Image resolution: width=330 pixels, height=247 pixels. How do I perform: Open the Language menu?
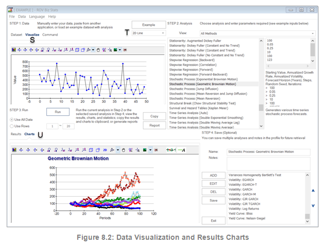point(36,17)
